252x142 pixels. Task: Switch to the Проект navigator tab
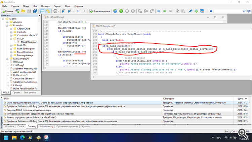pyautogui.click(x=16, y=93)
